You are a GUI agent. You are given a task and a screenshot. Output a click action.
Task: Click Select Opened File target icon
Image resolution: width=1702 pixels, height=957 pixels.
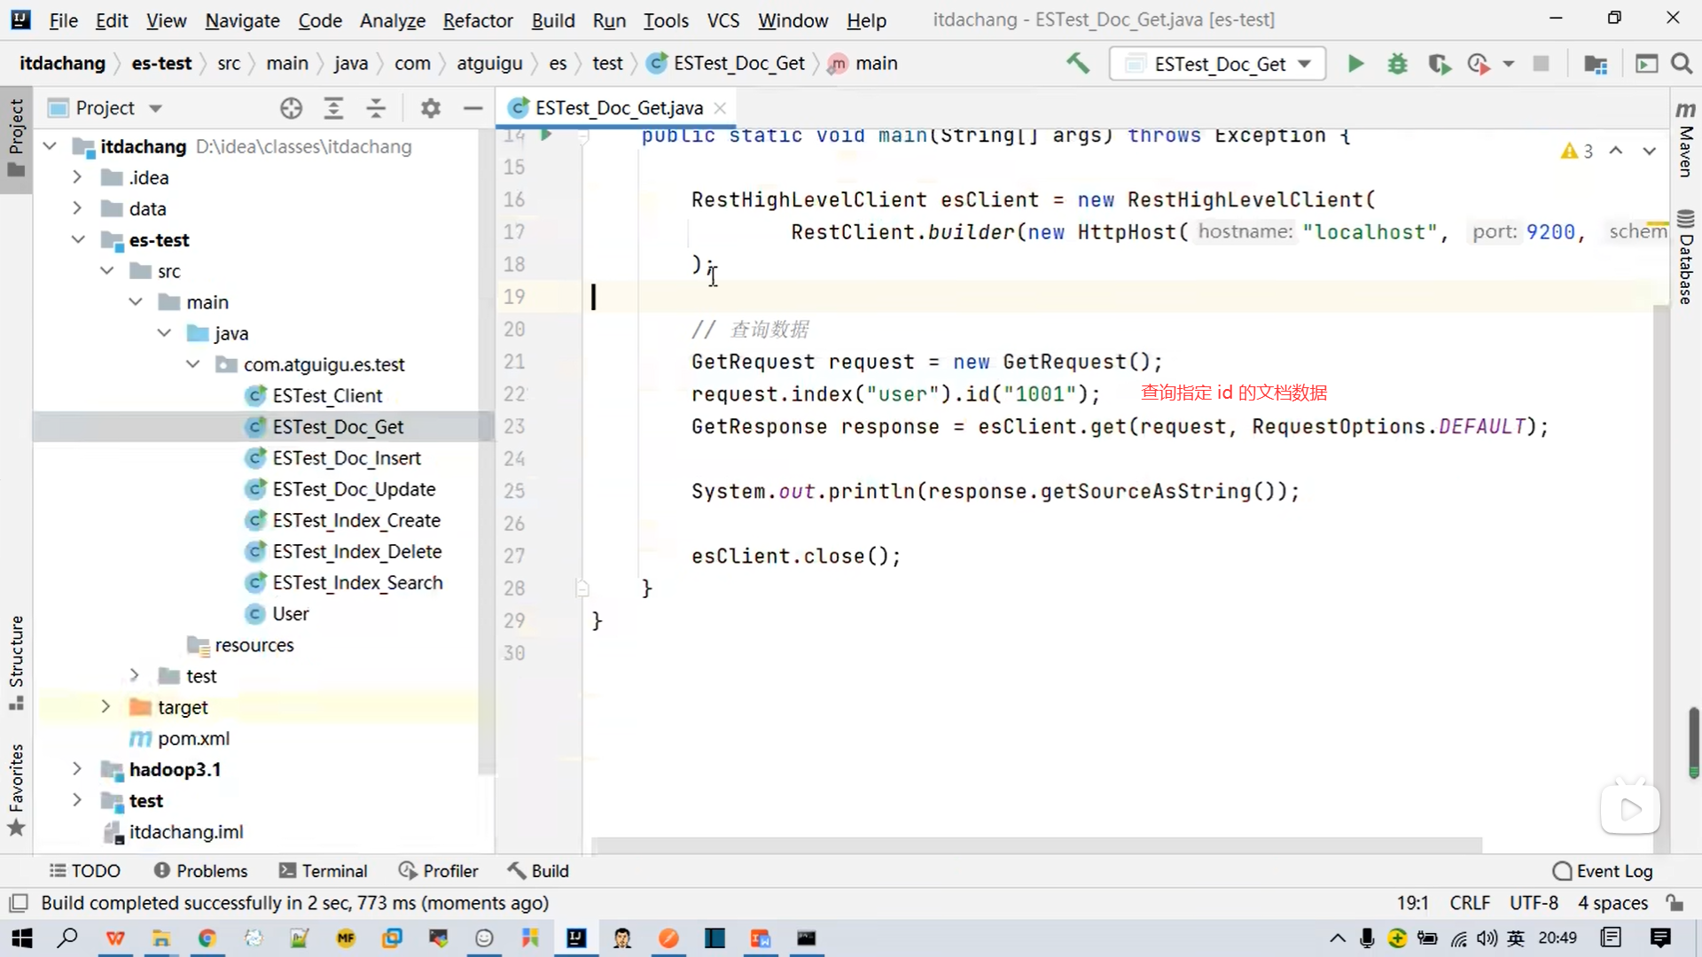[291, 108]
